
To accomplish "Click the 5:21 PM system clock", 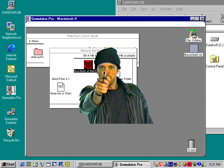I will [x=215, y=165].
